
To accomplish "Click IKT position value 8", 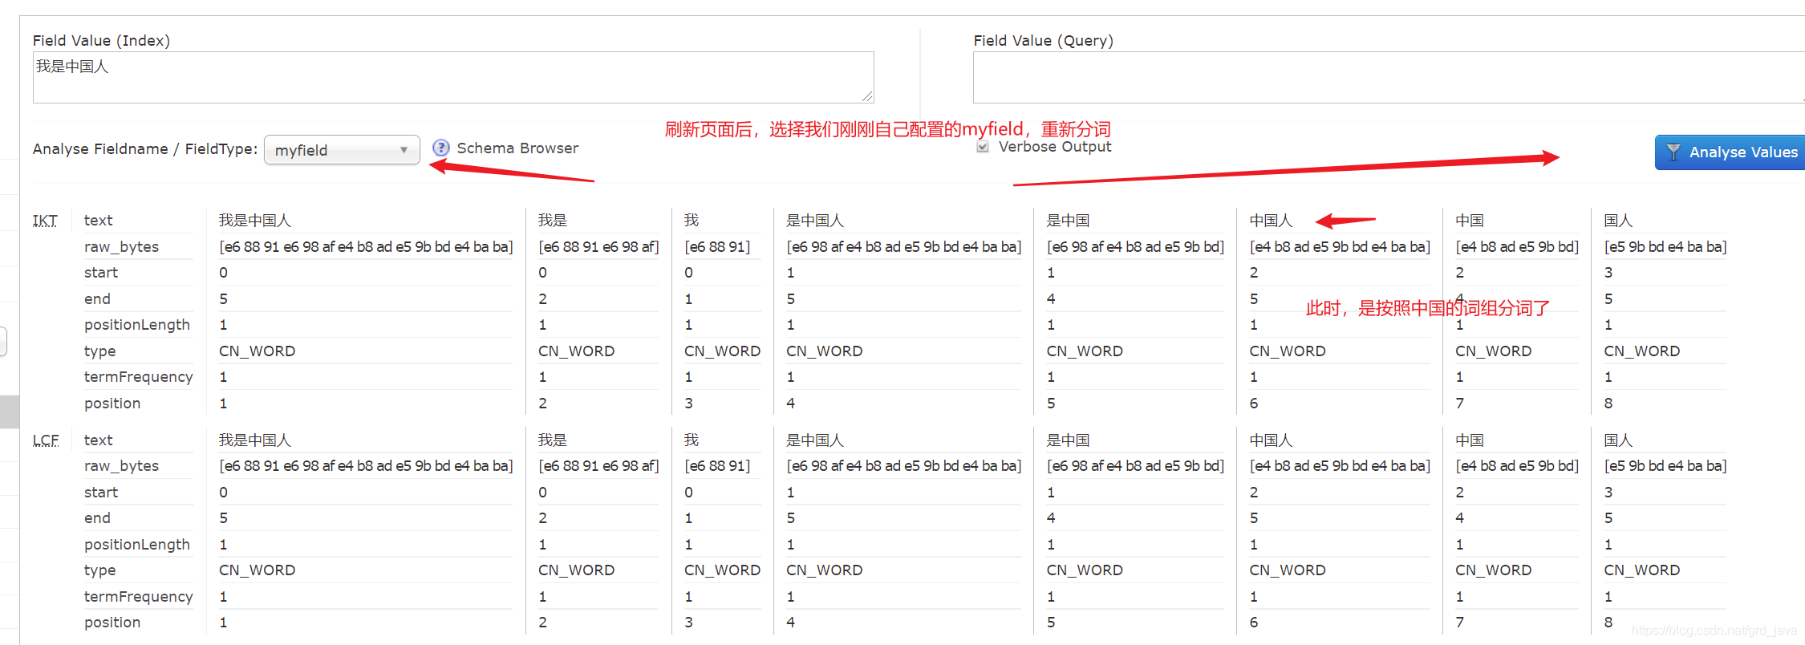I will 1608,404.
